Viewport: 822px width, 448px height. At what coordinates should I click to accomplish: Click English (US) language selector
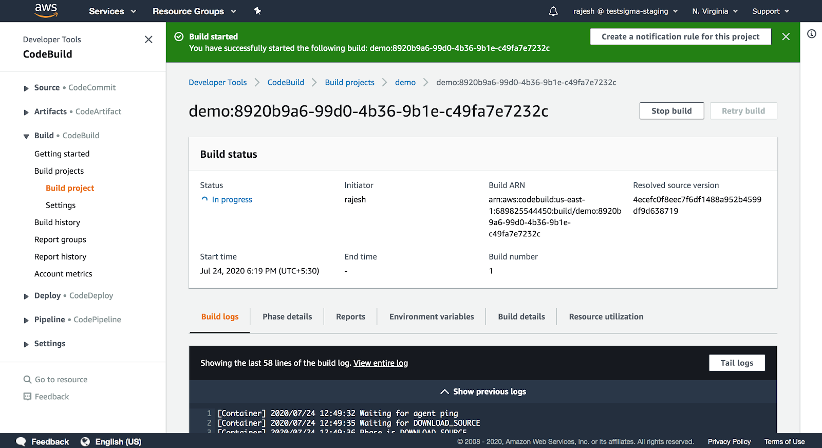click(x=118, y=442)
